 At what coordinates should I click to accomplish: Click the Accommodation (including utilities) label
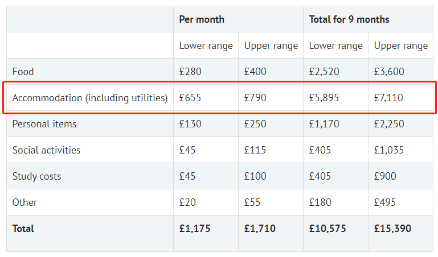[90, 98]
